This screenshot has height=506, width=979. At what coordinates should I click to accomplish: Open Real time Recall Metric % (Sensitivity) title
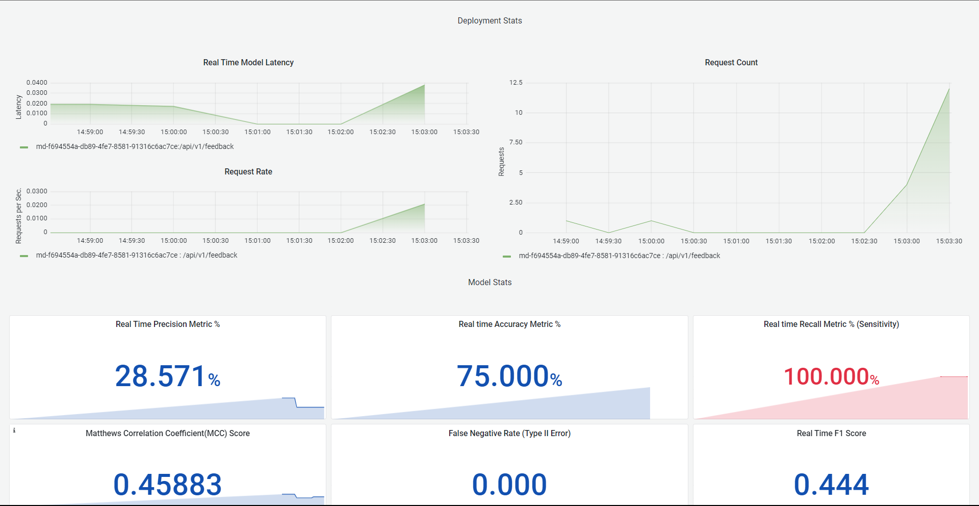point(831,324)
